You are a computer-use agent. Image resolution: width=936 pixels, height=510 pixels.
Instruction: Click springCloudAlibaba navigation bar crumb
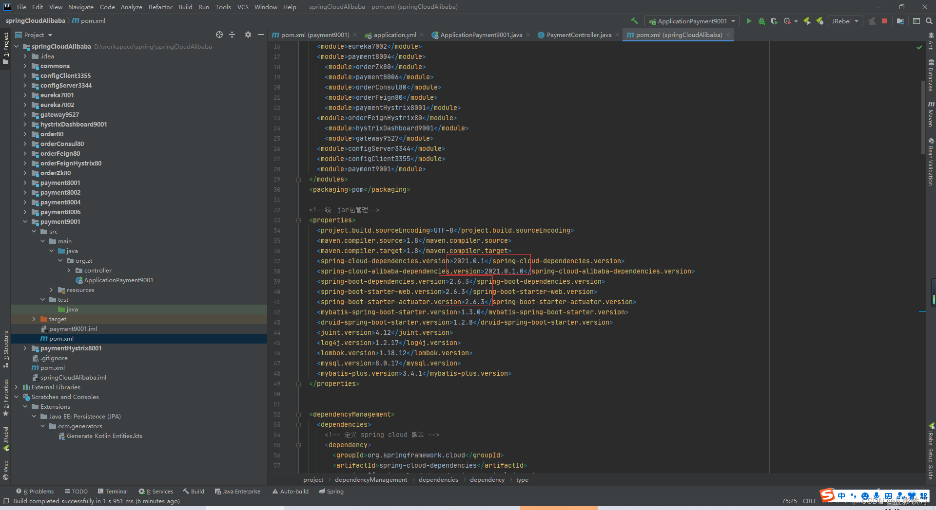pos(35,21)
